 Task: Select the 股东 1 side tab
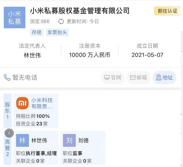[7, 110]
